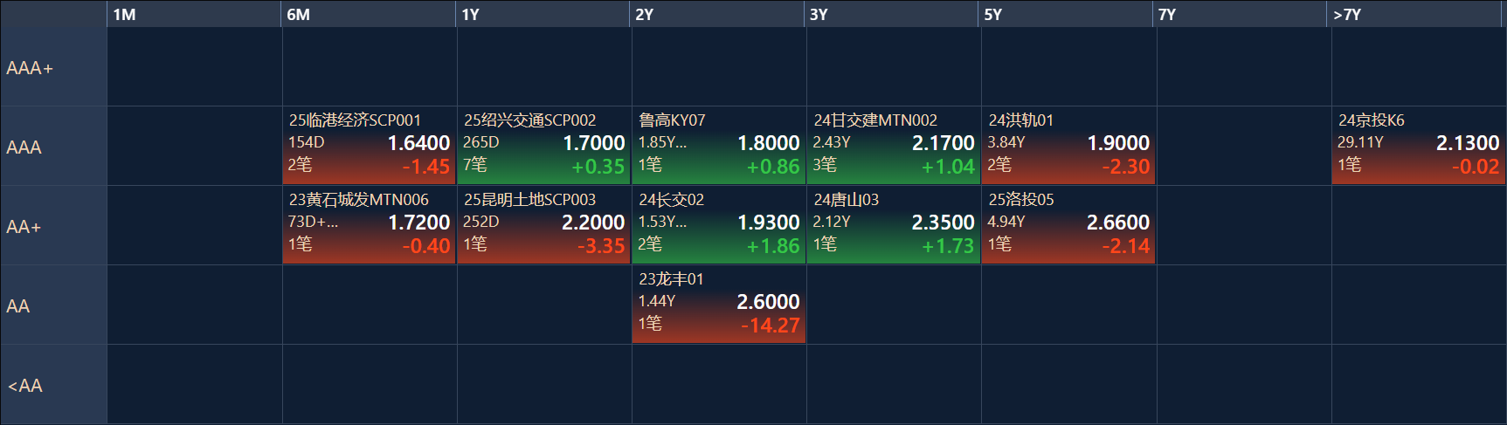Select the 25绍兴交通SCP002 cell
This screenshot has height=425, width=1507.
click(544, 146)
